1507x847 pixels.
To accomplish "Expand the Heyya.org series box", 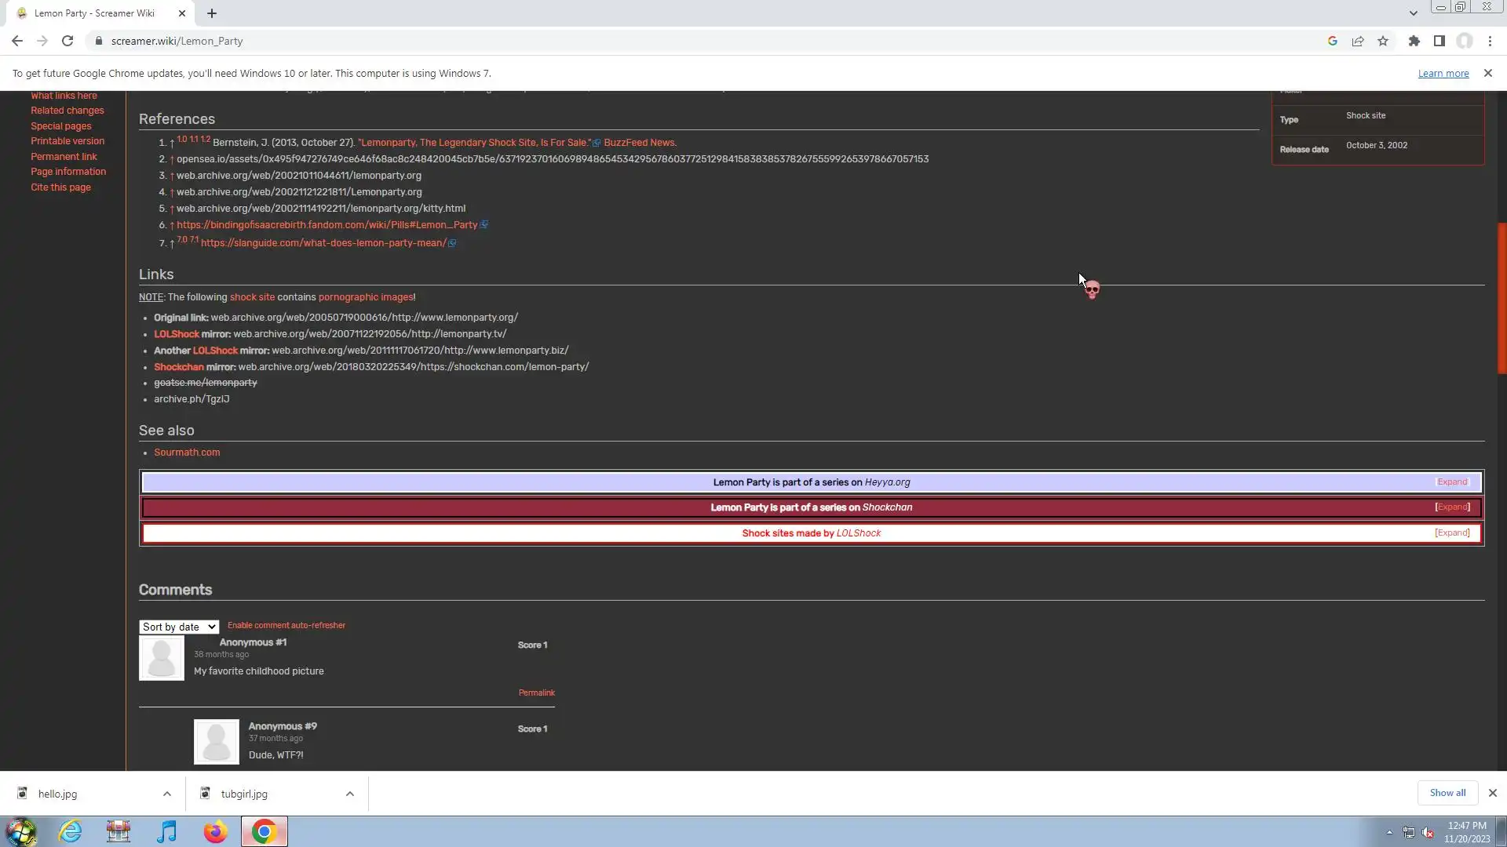I will (1452, 482).
